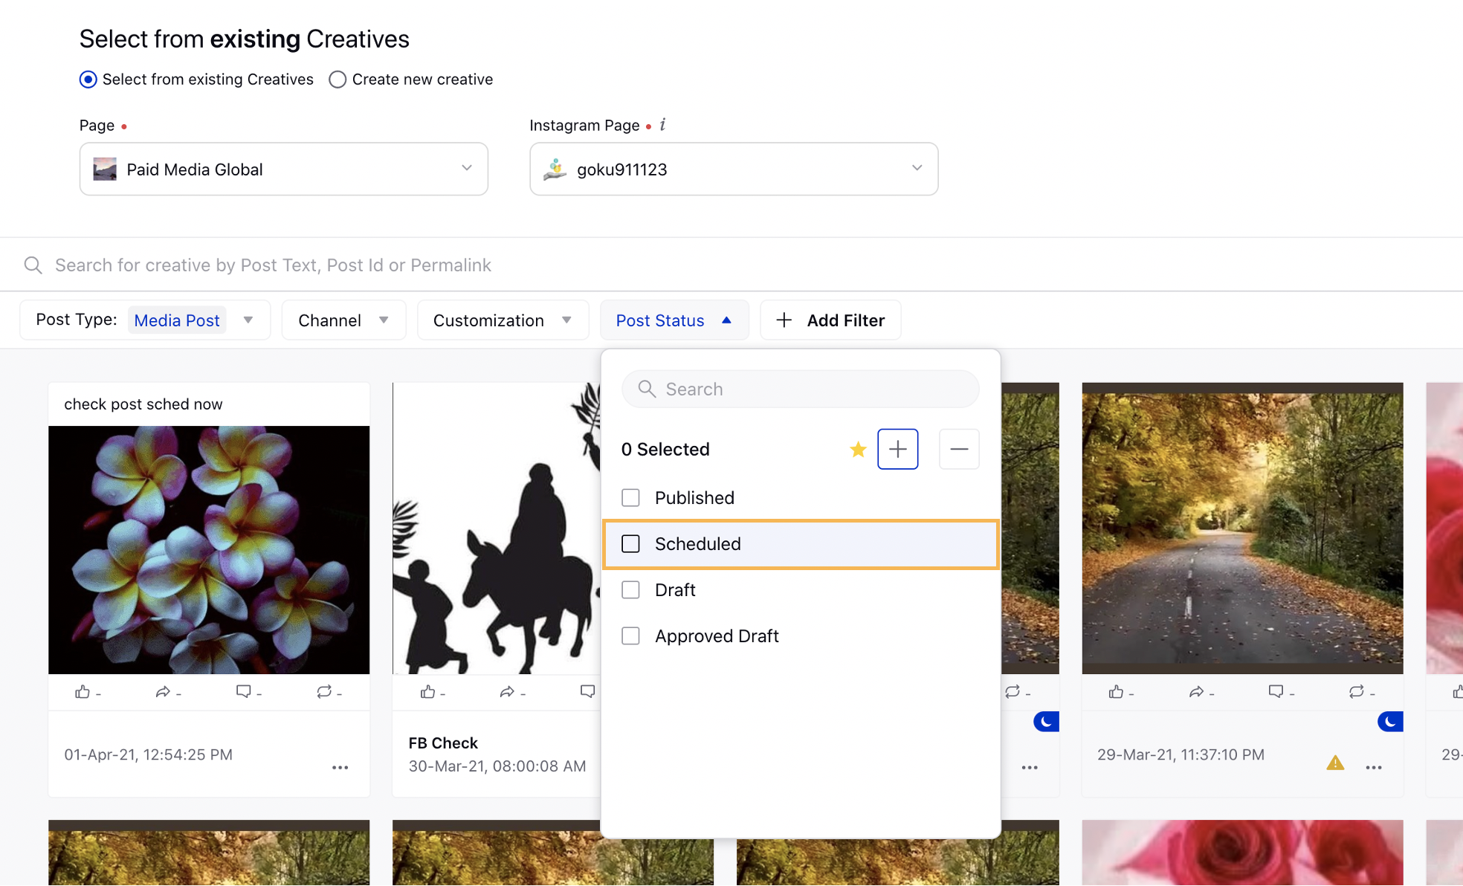This screenshot has height=886, width=1463.
Task: Click the share icon on FB Check post
Action: point(508,691)
